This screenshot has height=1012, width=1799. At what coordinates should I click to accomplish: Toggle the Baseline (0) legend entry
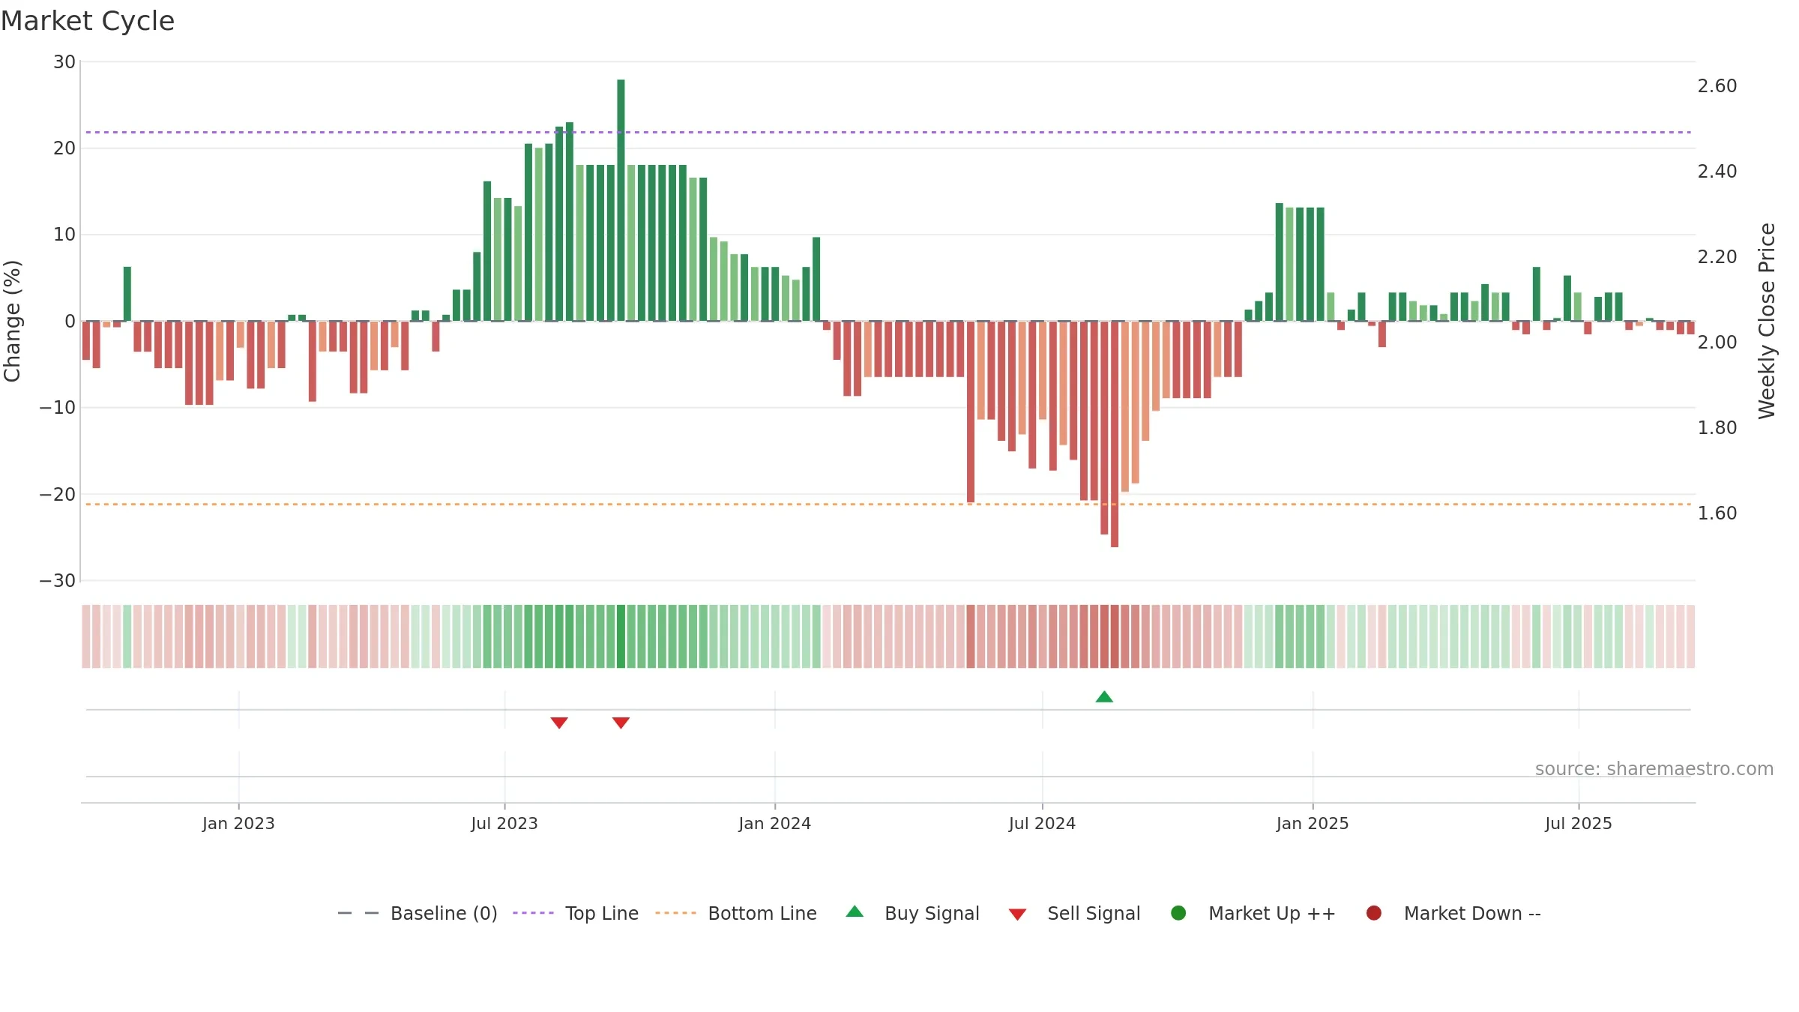[418, 913]
